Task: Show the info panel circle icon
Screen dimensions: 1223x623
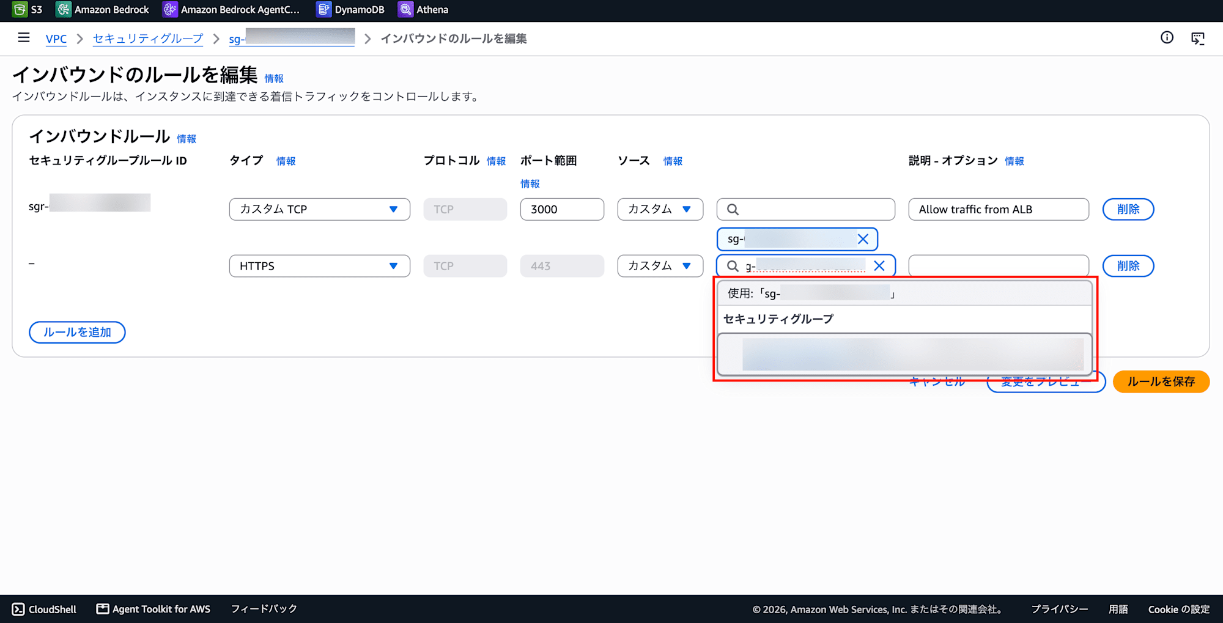Action: click(x=1167, y=38)
